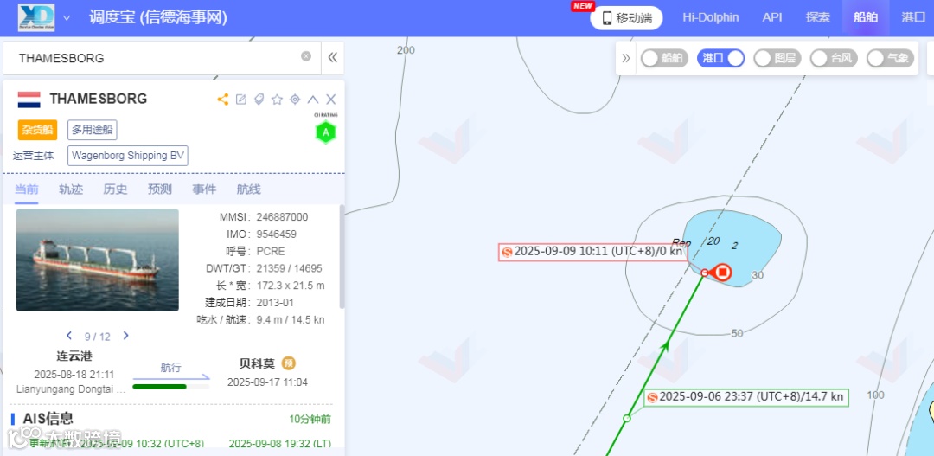Share the THAMESBORG vessel card
Screen dimensions: 934x456
[x=223, y=100]
